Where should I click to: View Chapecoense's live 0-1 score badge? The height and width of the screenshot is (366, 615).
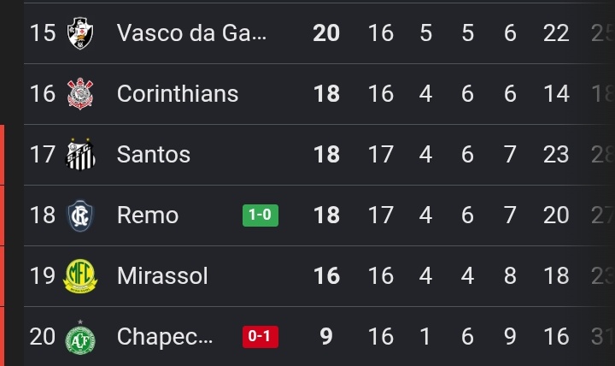tap(261, 337)
